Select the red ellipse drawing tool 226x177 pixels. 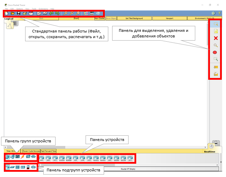pos(215,52)
